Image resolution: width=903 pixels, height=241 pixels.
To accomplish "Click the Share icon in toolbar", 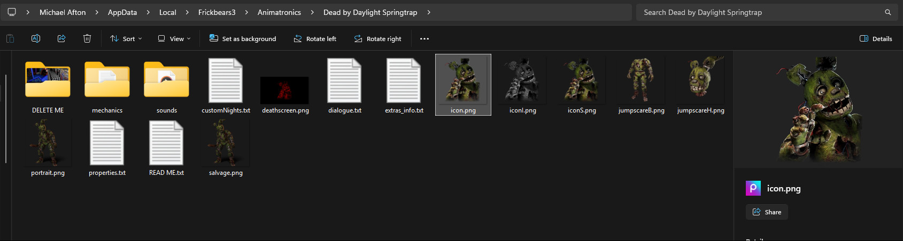I will coord(61,38).
